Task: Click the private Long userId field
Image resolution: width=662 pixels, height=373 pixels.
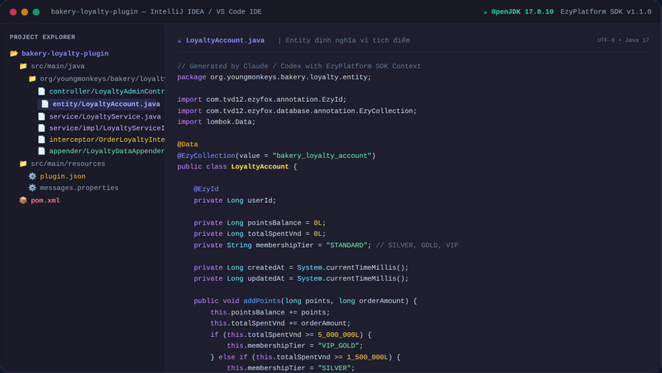Action: click(235, 201)
